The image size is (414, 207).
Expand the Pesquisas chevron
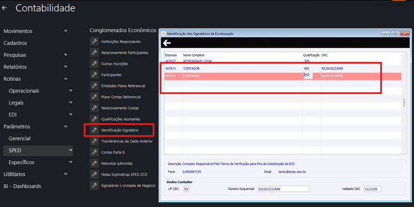click(x=66, y=55)
